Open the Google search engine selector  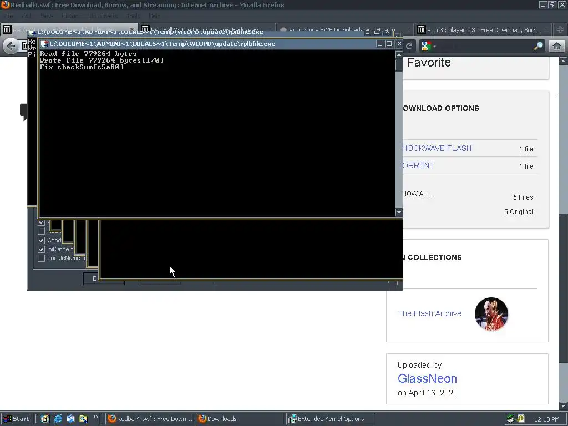click(429, 46)
